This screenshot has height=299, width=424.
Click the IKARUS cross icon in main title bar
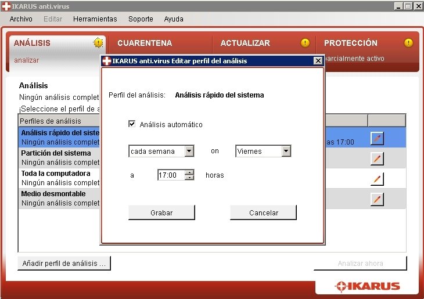(6, 6)
